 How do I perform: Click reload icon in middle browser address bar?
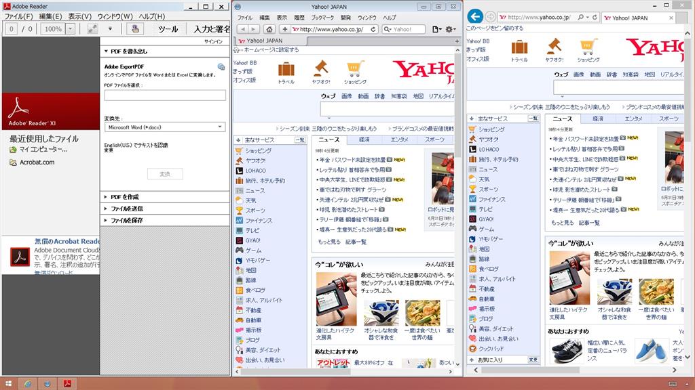[373, 29]
